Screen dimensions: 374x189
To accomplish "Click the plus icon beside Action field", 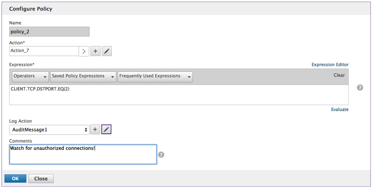I will click(x=95, y=51).
